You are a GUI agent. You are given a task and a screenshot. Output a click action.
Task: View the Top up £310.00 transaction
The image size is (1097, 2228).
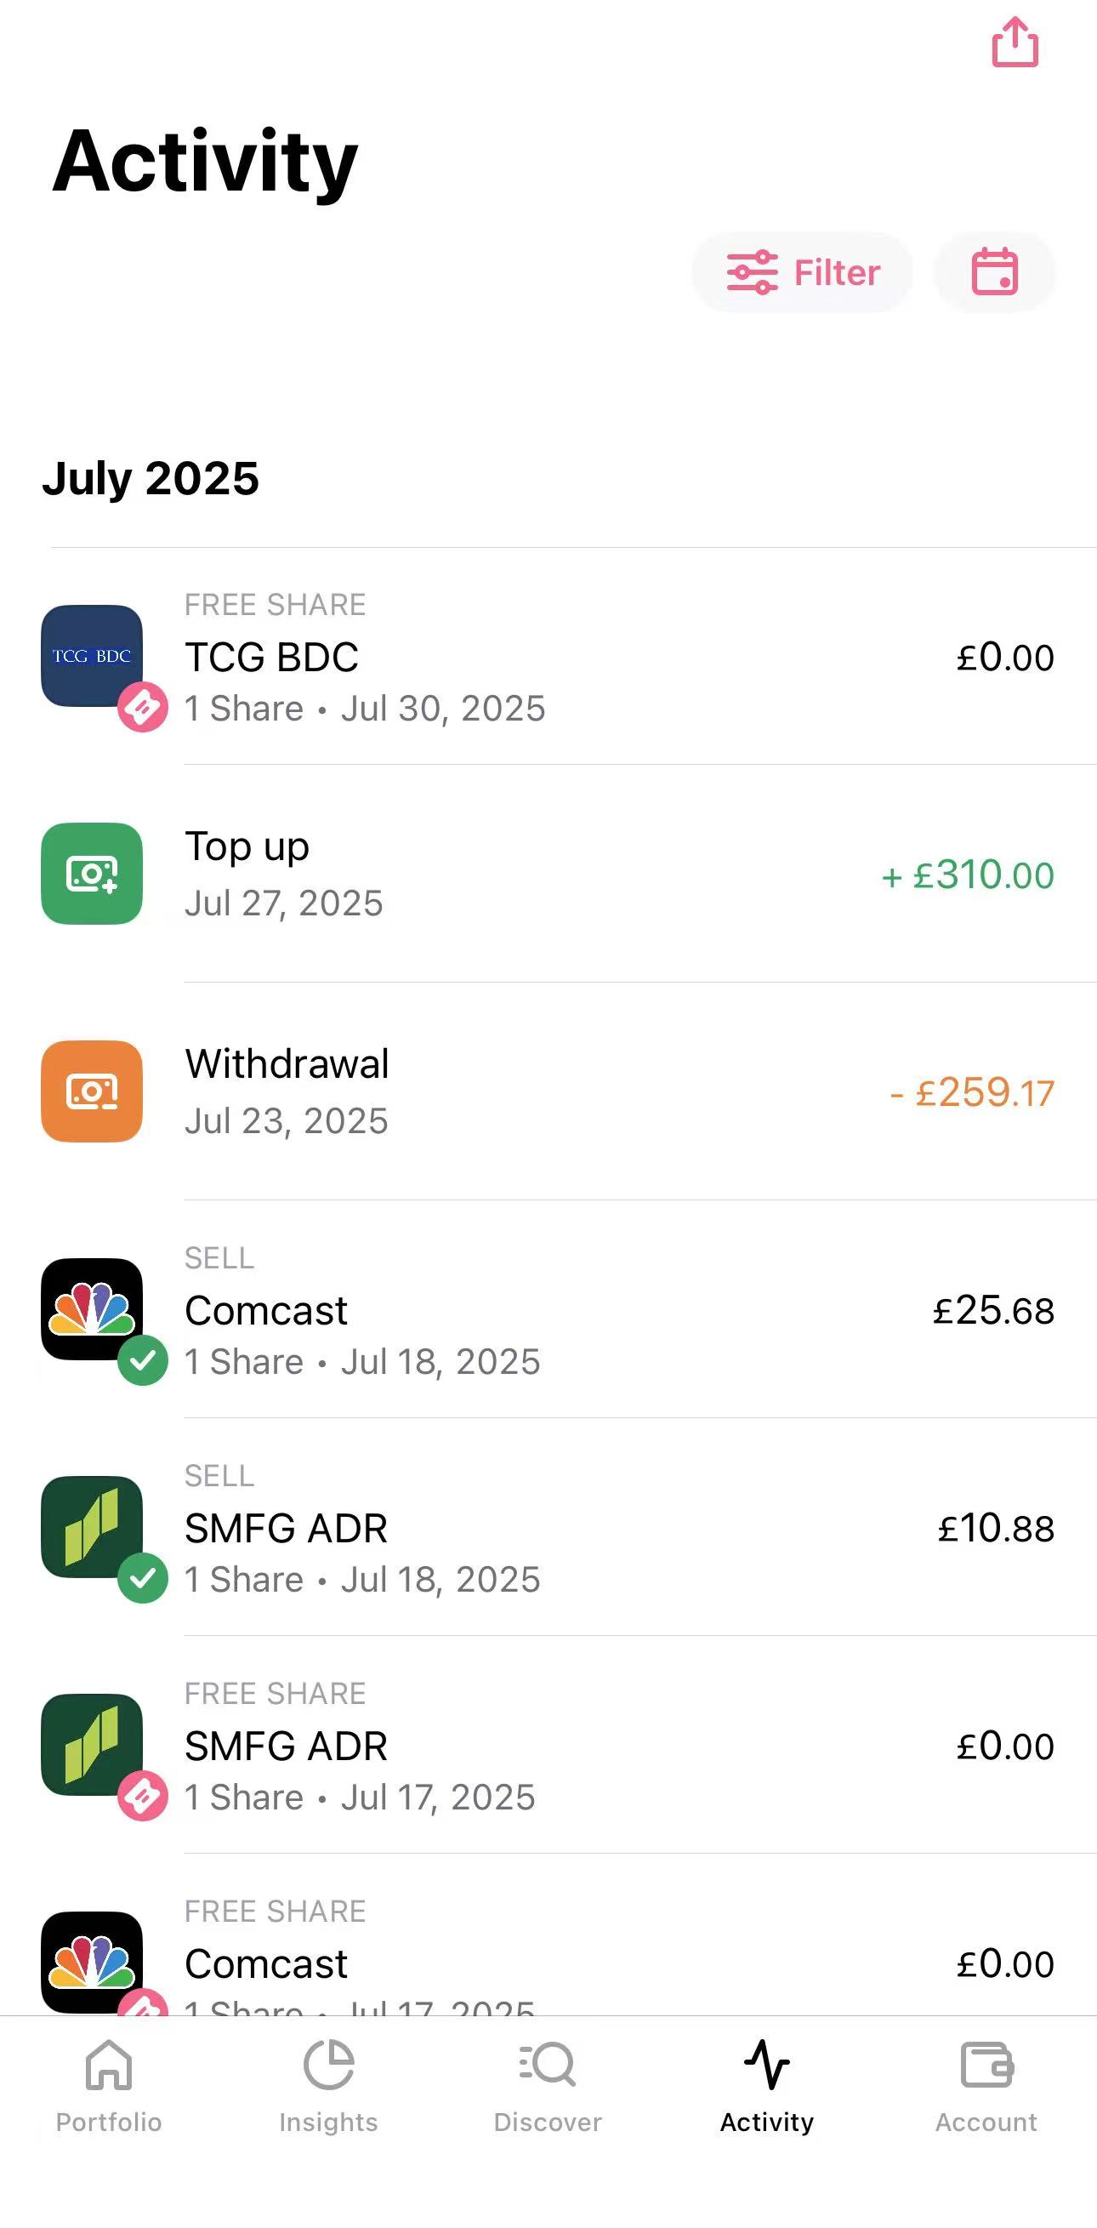pyautogui.click(x=548, y=874)
